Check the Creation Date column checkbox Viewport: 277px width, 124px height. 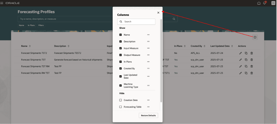point(120,100)
